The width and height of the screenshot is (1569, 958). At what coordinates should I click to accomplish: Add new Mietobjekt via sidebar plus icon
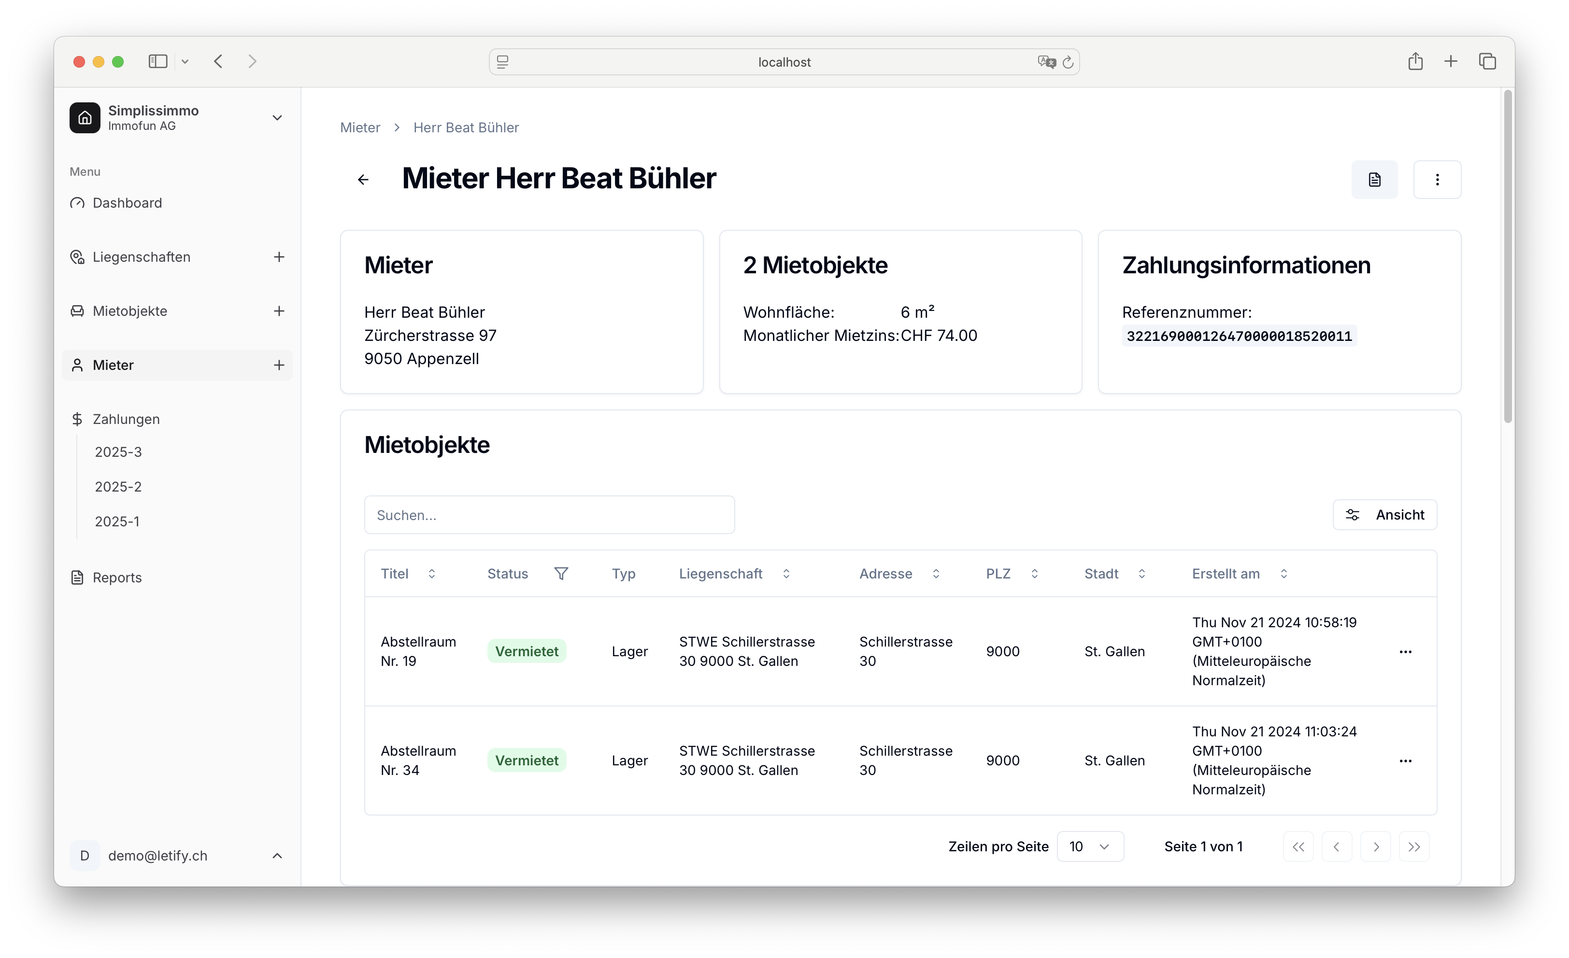coord(279,311)
